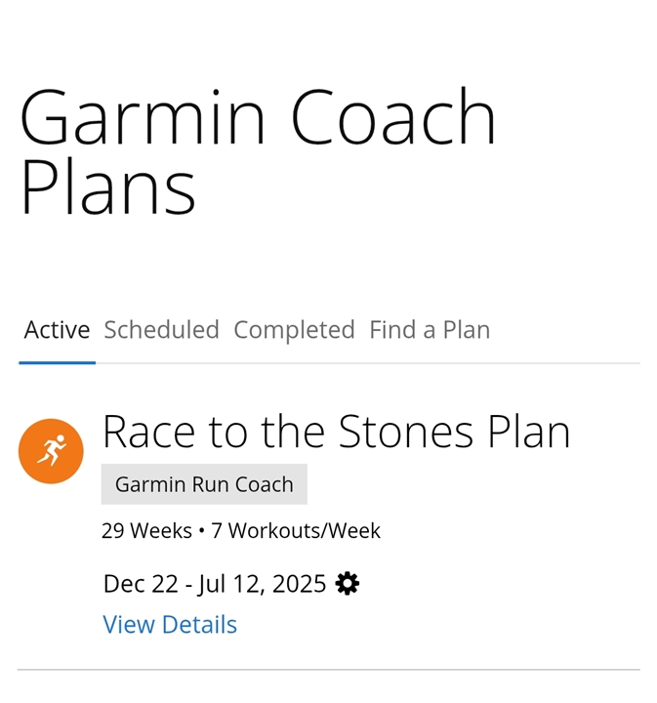Screen dimensions: 657x703
Task: Click the divider line below View Details
Action: [328, 670]
